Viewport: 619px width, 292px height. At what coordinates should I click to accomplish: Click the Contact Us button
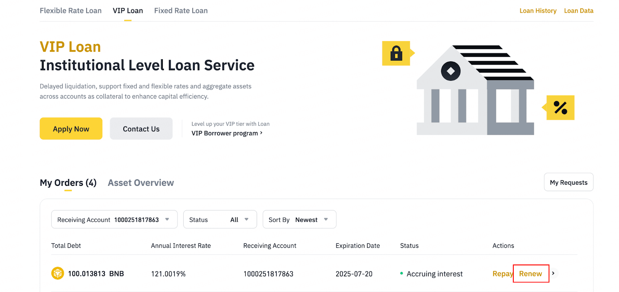point(141,129)
